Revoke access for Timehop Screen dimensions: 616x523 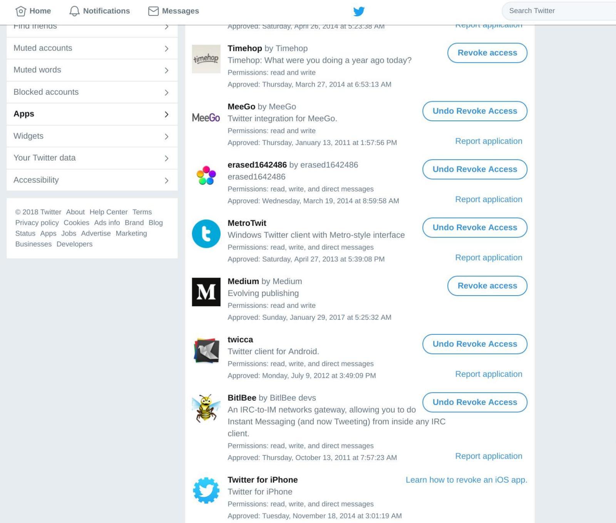[487, 53]
